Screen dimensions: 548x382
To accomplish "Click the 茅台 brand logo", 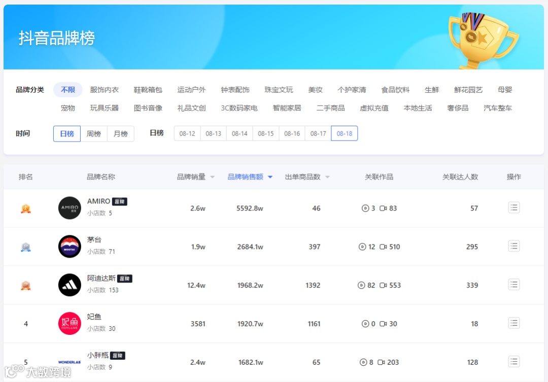I will [x=70, y=247].
